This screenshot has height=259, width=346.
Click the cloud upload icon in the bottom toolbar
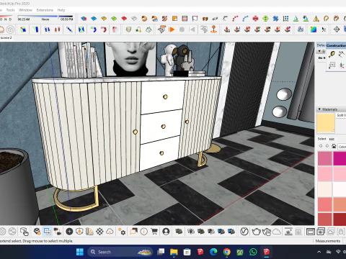(110, 232)
